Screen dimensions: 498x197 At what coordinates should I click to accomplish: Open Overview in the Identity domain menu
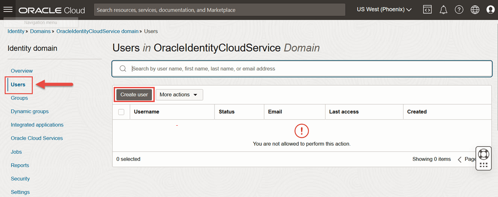pos(21,71)
